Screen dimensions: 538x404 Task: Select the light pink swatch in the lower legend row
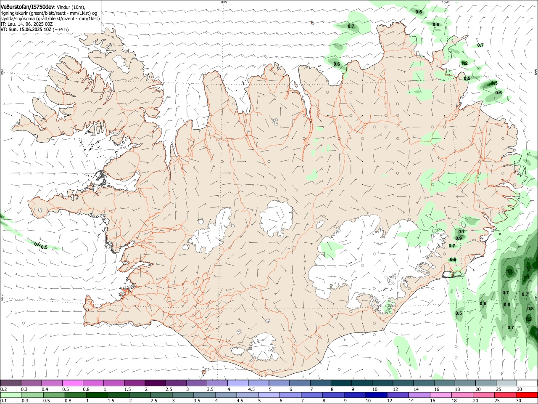click(441, 395)
